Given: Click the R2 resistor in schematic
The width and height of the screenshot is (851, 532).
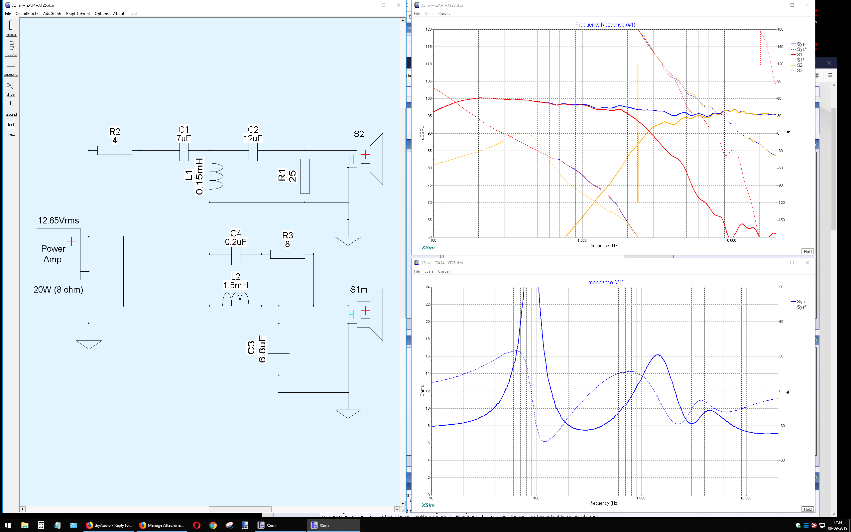Looking at the screenshot, I should click(115, 150).
